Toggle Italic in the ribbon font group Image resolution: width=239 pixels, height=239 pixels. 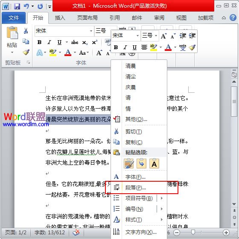click(49, 42)
